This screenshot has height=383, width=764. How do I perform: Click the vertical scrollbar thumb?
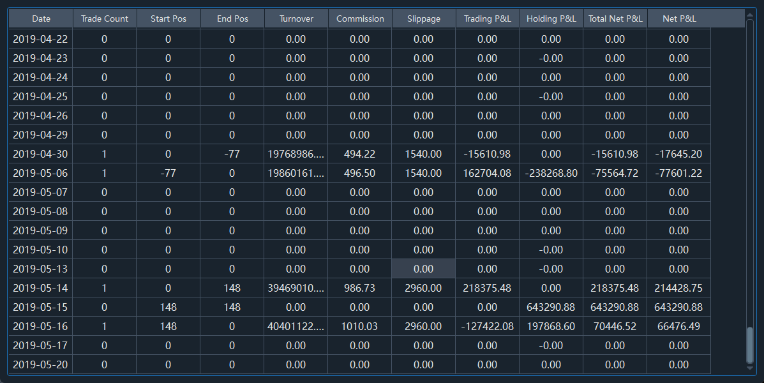coord(750,345)
